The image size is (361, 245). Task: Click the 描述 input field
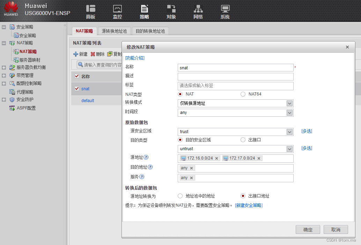[x=236, y=77]
